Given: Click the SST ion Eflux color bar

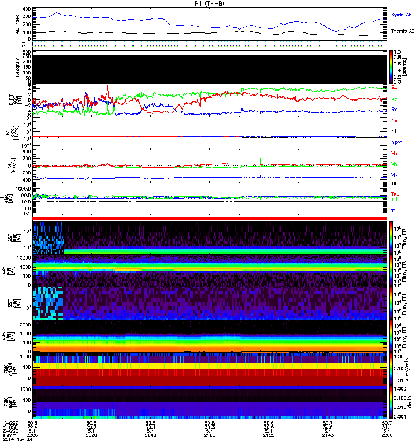Looking at the screenshot, I should pos(391,238).
